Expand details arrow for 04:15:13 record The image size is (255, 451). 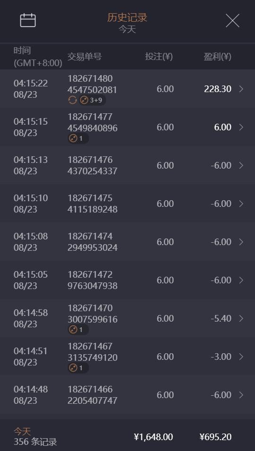pyautogui.click(x=241, y=165)
